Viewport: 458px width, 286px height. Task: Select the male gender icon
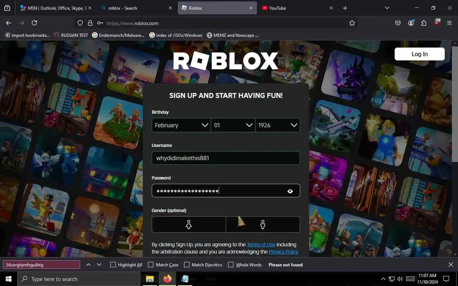coord(263,225)
